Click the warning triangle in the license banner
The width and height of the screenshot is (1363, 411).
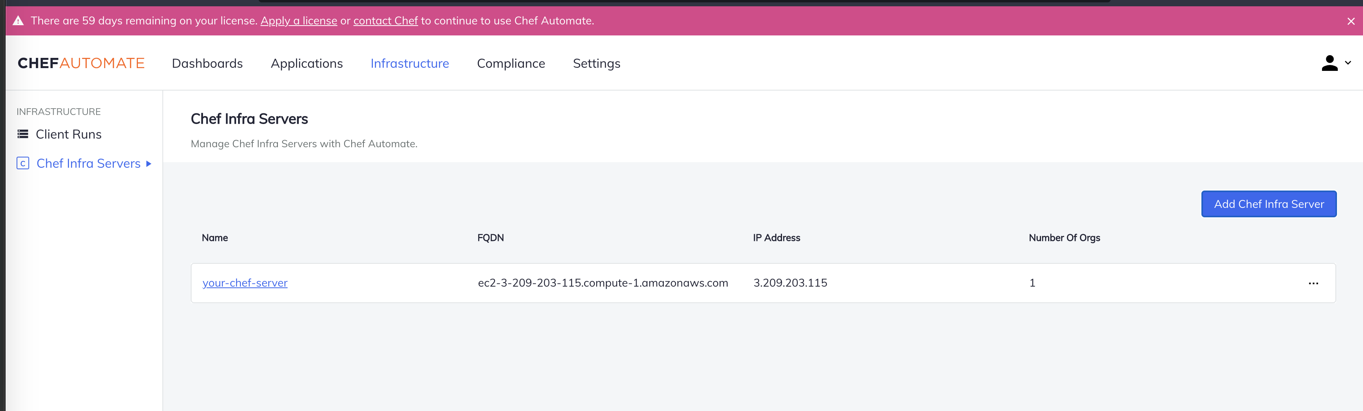click(x=19, y=20)
